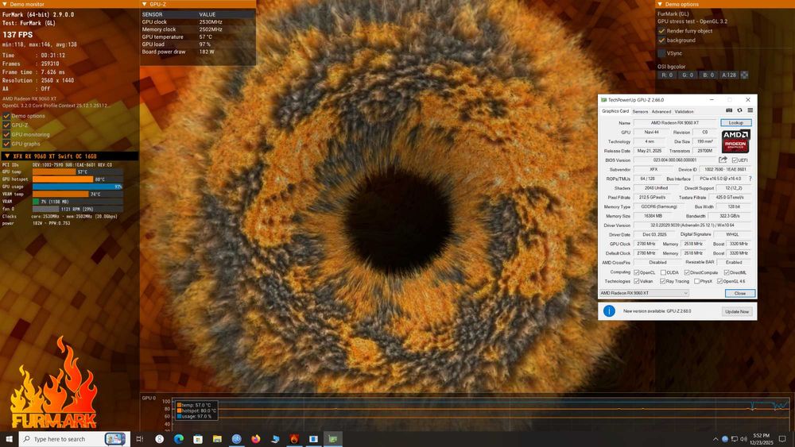Toggle the GPU monitoring checkbox
795x447 pixels.
click(x=6, y=135)
